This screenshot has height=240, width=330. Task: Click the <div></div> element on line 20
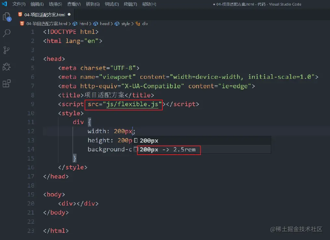pos(78,204)
